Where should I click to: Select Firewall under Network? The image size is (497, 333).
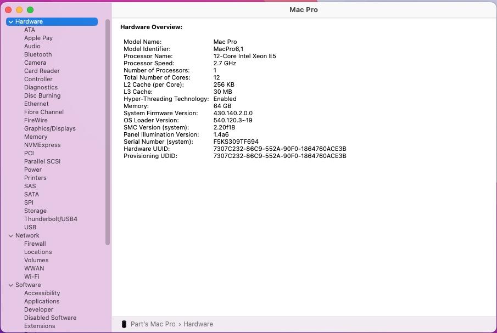(x=35, y=244)
